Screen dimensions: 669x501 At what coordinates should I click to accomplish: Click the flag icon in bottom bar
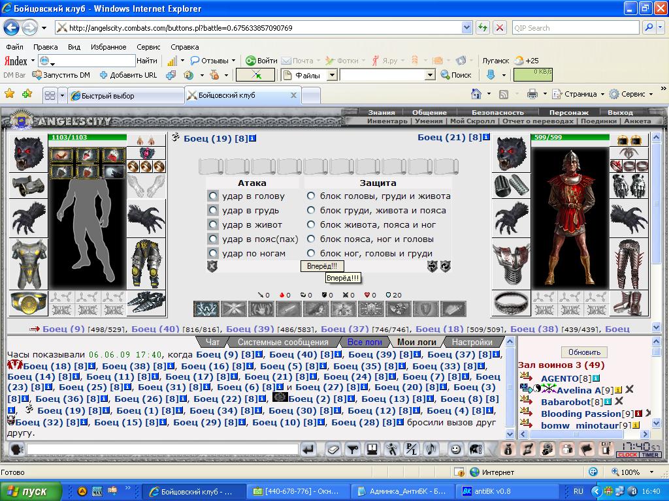coord(587,449)
